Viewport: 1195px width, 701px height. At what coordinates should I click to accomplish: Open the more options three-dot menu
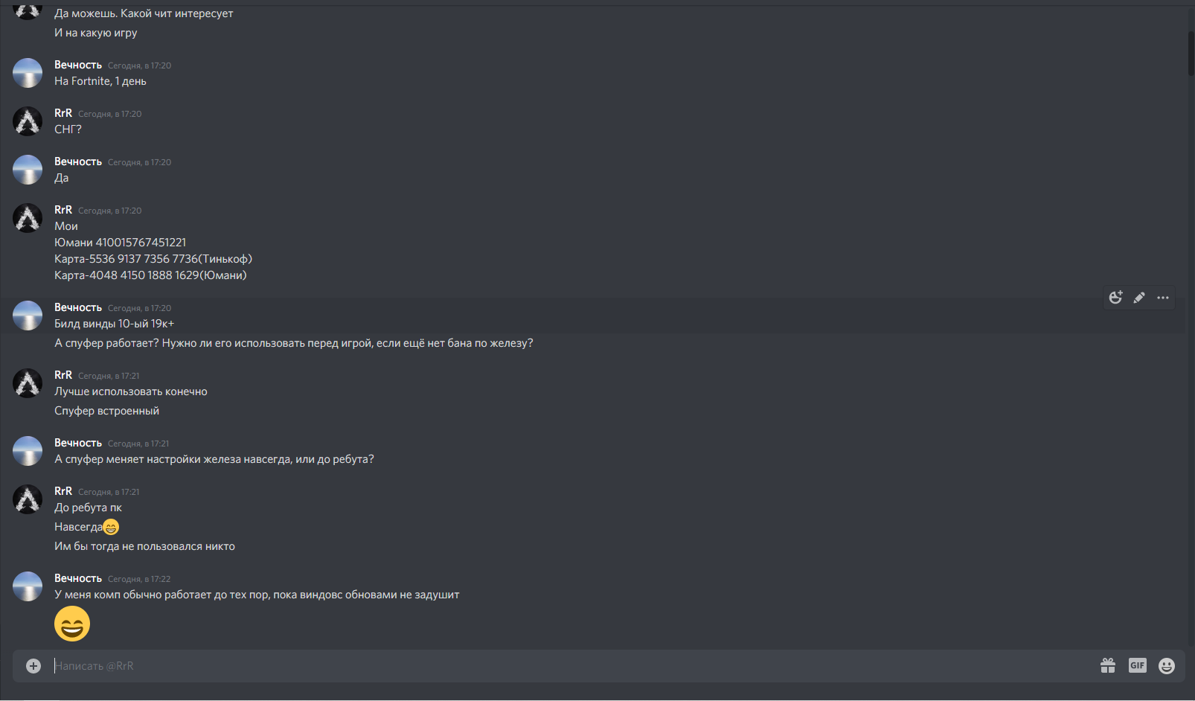click(1163, 298)
